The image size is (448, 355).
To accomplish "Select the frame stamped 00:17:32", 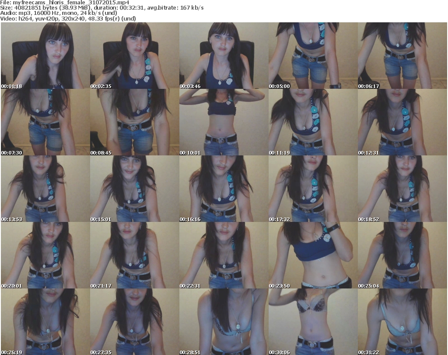I will [313, 189].
